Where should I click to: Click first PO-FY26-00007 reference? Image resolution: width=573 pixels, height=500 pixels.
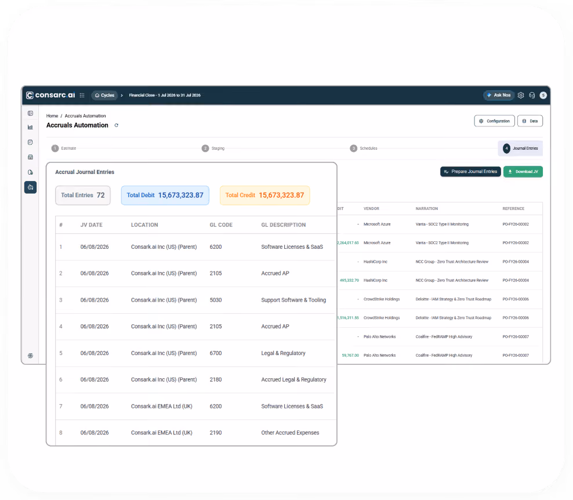516,337
